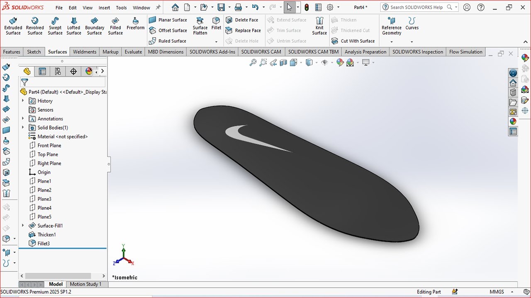Click the Save icon
The height and width of the screenshot is (298, 531).
click(221, 7)
